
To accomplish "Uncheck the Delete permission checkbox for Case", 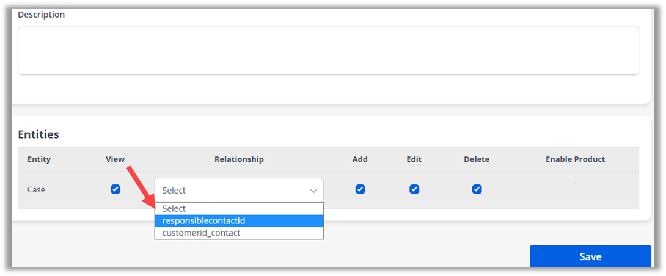I will pos(477,189).
